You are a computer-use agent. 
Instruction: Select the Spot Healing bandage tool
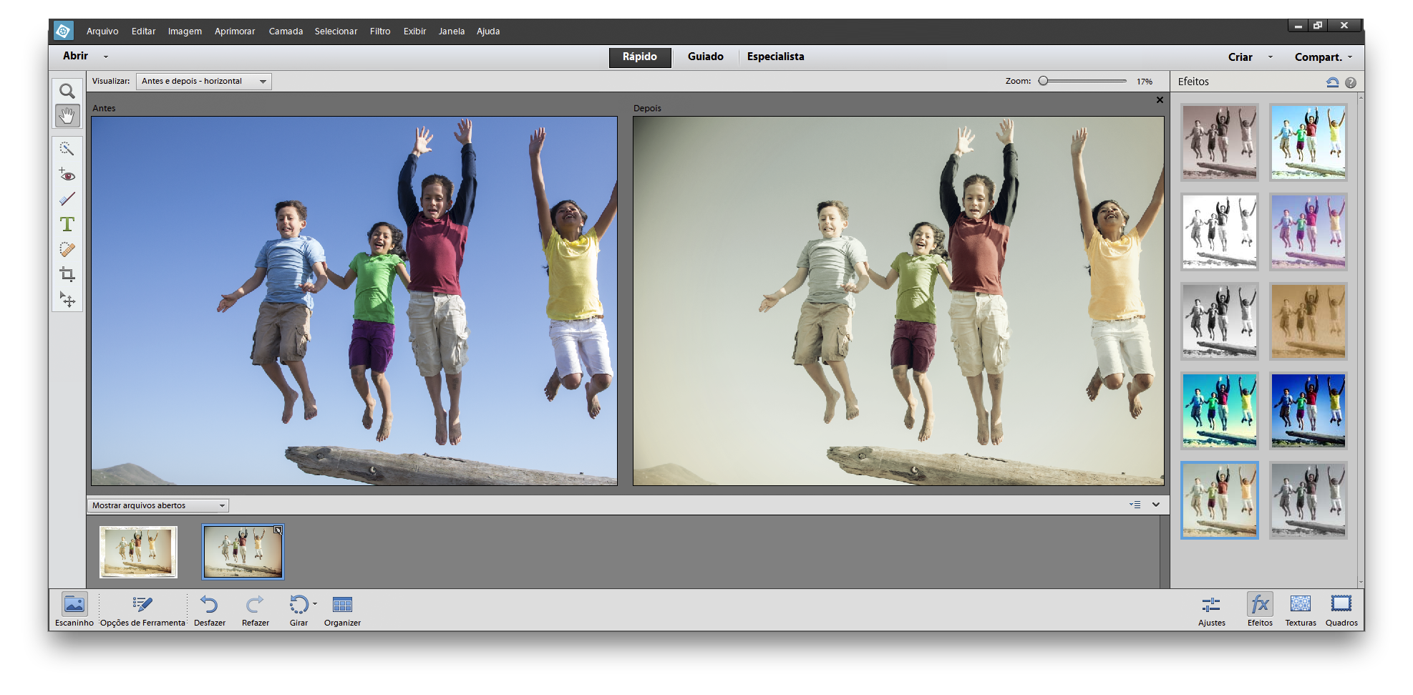67,249
